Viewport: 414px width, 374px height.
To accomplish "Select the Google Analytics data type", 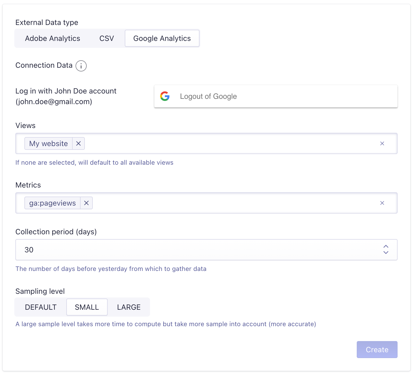I will 162,38.
